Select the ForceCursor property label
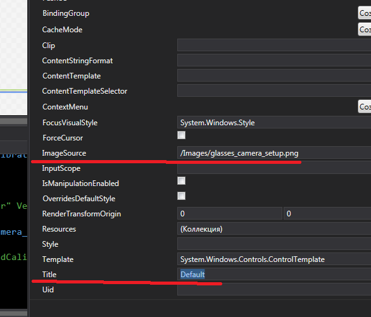Screen dimensions: 371x317 point(63,138)
